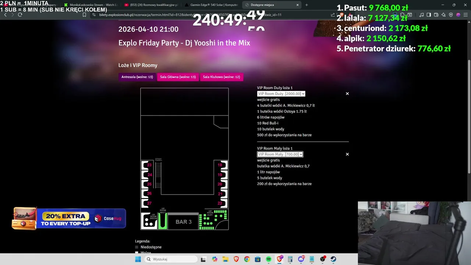Open Discord from the taskbar

pos(301,259)
